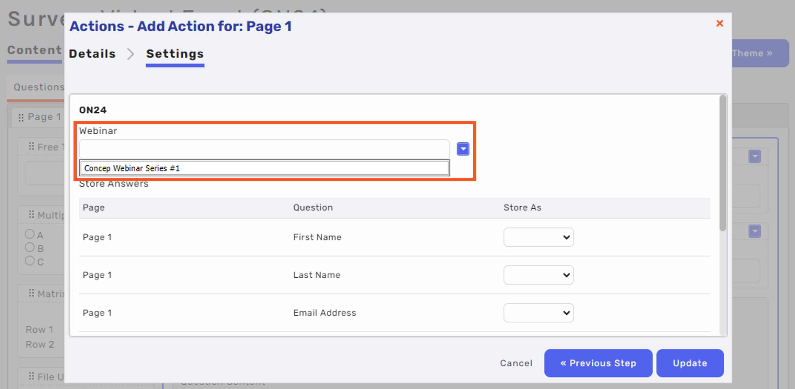Select the Settings step tab
Viewport: 795px width, 389px height.
(175, 54)
